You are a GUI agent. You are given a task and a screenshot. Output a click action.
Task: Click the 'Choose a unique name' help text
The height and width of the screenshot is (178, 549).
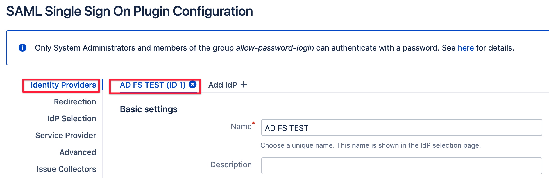[370, 145]
